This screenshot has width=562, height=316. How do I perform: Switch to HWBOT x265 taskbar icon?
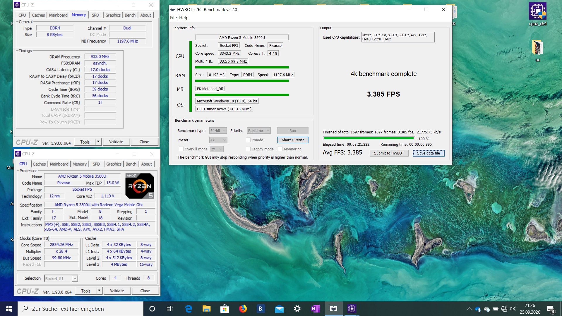(333, 309)
